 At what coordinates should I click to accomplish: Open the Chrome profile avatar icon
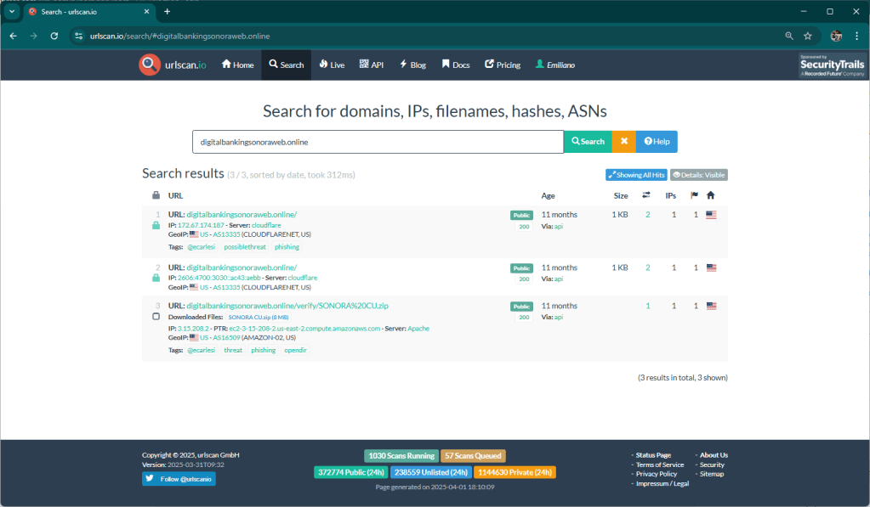tap(835, 37)
